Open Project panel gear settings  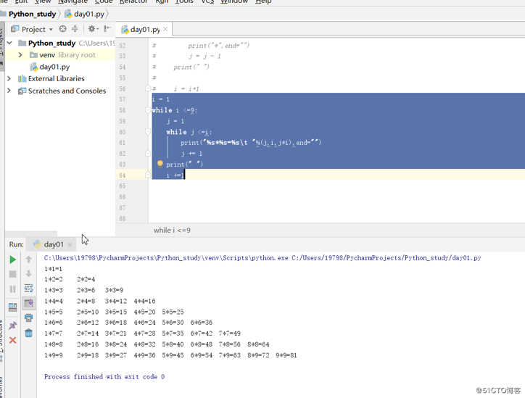pos(93,29)
